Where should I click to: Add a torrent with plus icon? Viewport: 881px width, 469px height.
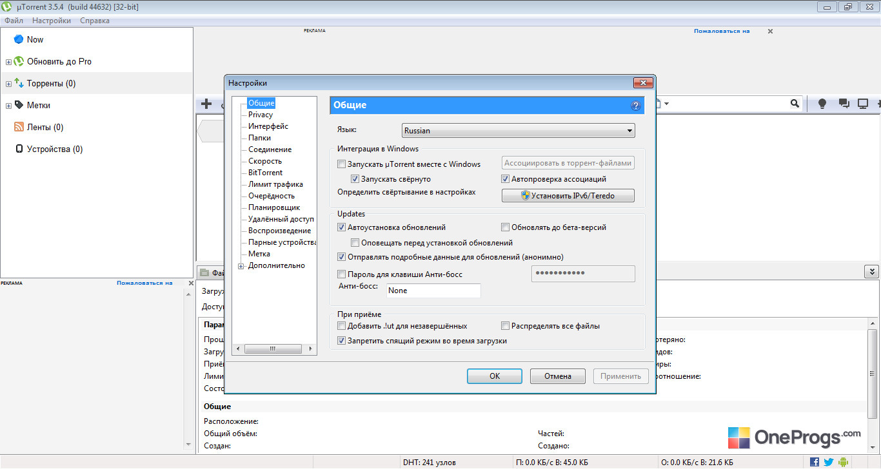[206, 103]
